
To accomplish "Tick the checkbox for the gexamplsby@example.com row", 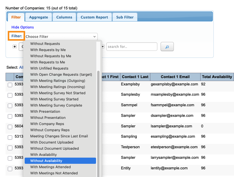I will (10, 85).
